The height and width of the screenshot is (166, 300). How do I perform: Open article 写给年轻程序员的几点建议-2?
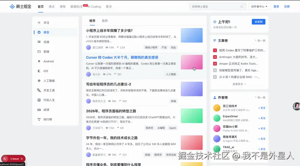pyautogui.click(x=108, y=84)
